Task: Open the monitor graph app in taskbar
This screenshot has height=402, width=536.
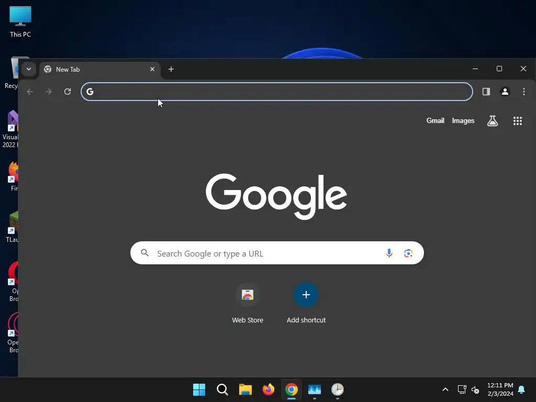Action: tap(315, 389)
